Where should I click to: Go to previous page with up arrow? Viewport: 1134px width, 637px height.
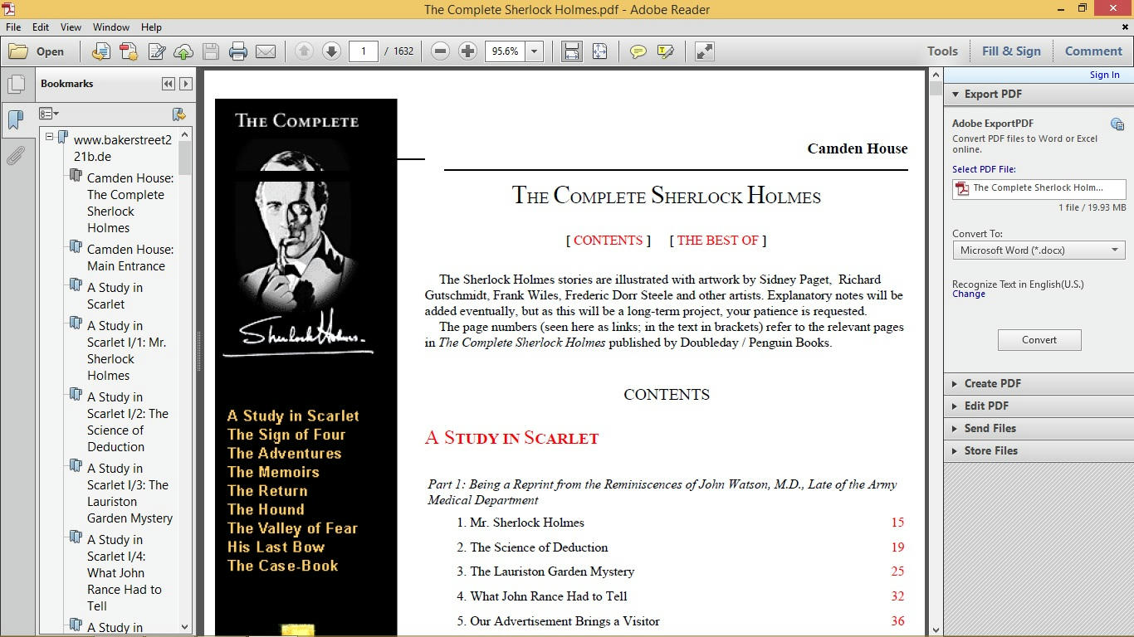coord(304,51)
